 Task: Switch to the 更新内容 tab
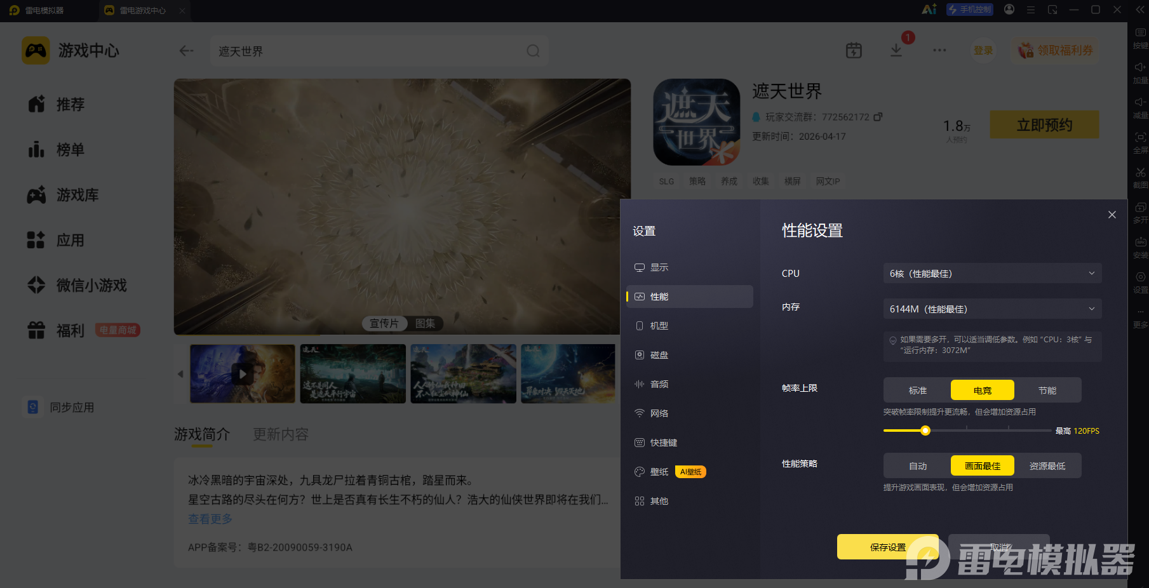281,434
